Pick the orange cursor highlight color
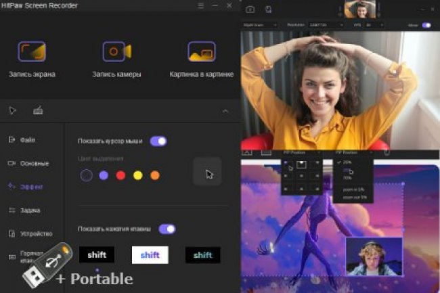Screen dimensions: 440x293 pyautogui.click(x=155, y=175)
